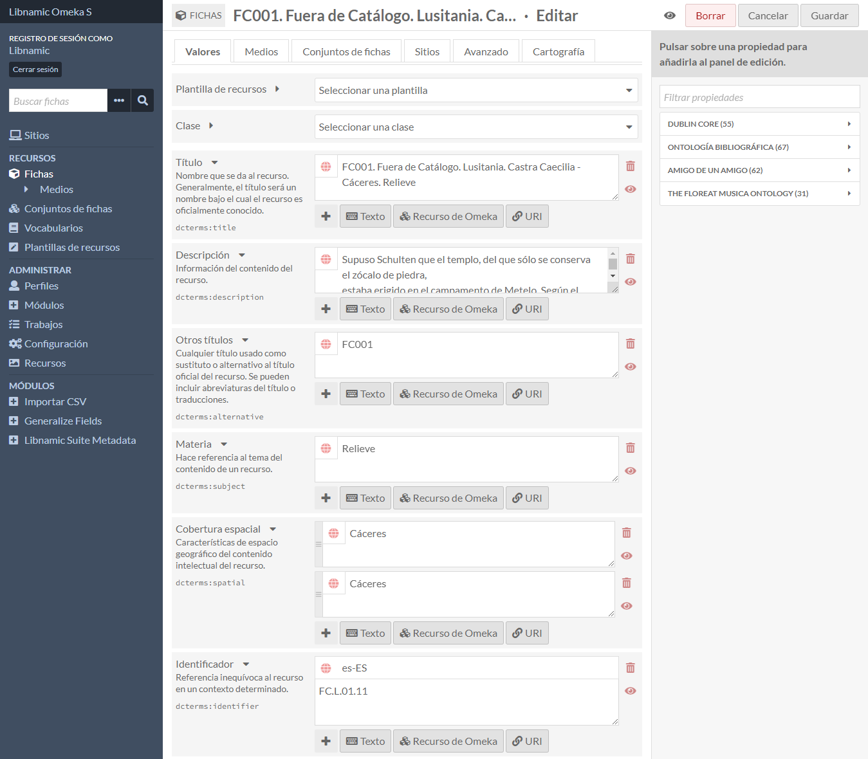The image size is (868, 759).
Task: Click plus button under Cobertura espacial
Action: tap(326, 633)
